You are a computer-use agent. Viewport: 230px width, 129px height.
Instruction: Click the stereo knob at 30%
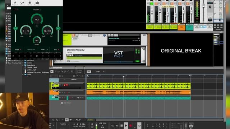point(37,40)
